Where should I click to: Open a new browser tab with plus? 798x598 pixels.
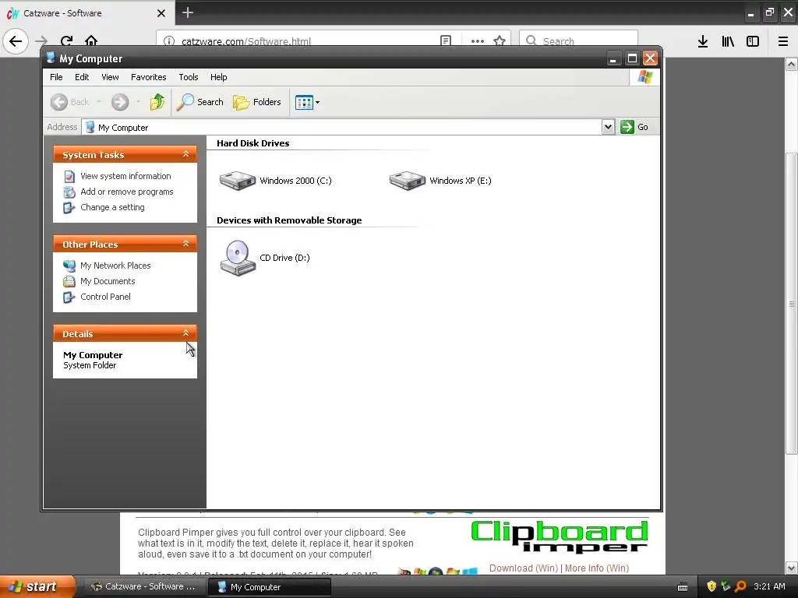tap(188, 12)
